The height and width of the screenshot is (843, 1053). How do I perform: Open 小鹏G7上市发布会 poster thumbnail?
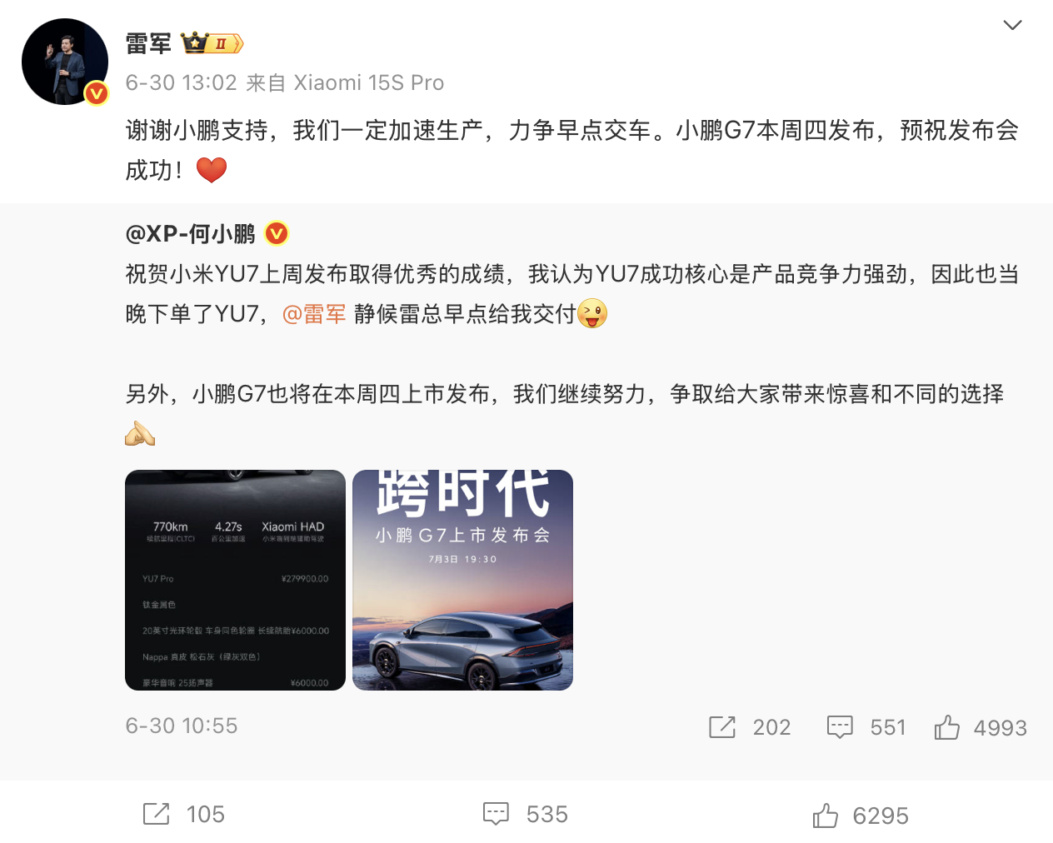click(x=462, y=580)
